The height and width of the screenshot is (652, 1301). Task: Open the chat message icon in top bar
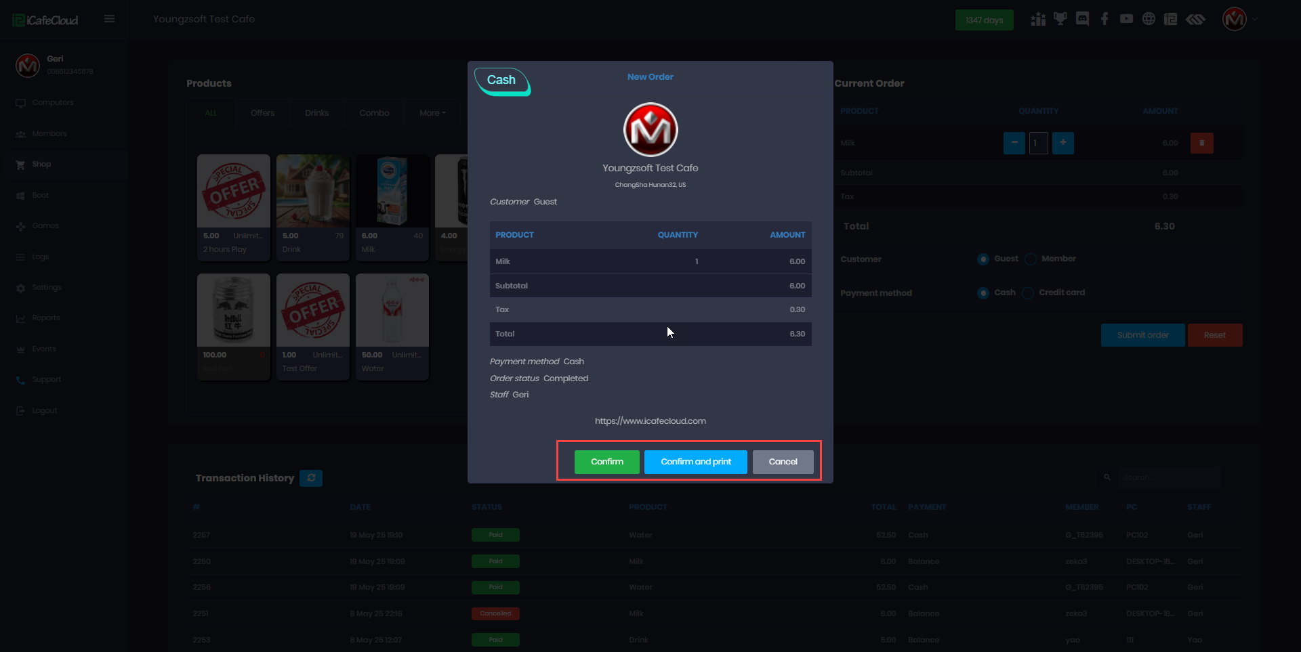coord(1083,19)
